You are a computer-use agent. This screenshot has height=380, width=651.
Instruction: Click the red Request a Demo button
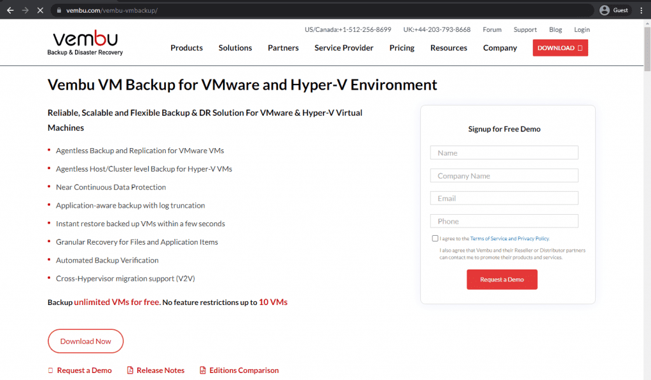[x=502, y=280]
